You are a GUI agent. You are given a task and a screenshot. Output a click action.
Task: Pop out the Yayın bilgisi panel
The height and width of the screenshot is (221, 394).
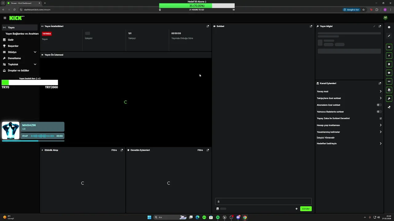380,26
